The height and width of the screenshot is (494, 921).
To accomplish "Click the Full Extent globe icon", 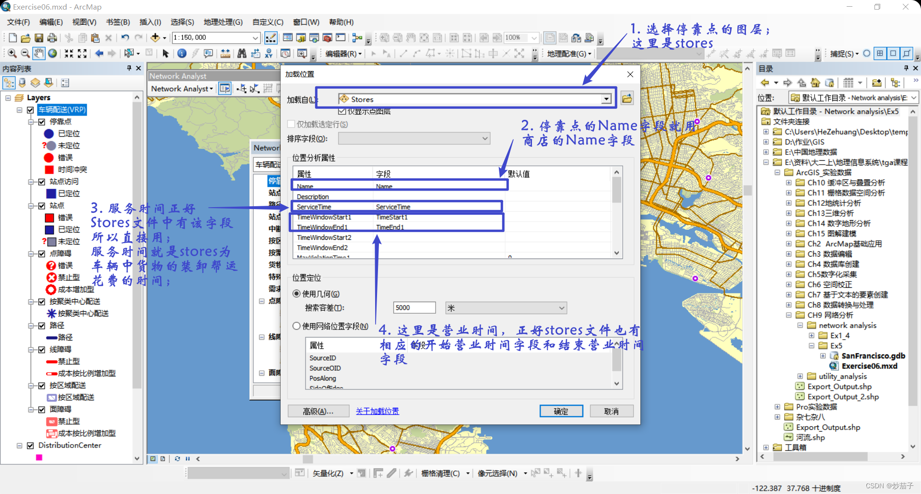I will click(x=53, y=54).
